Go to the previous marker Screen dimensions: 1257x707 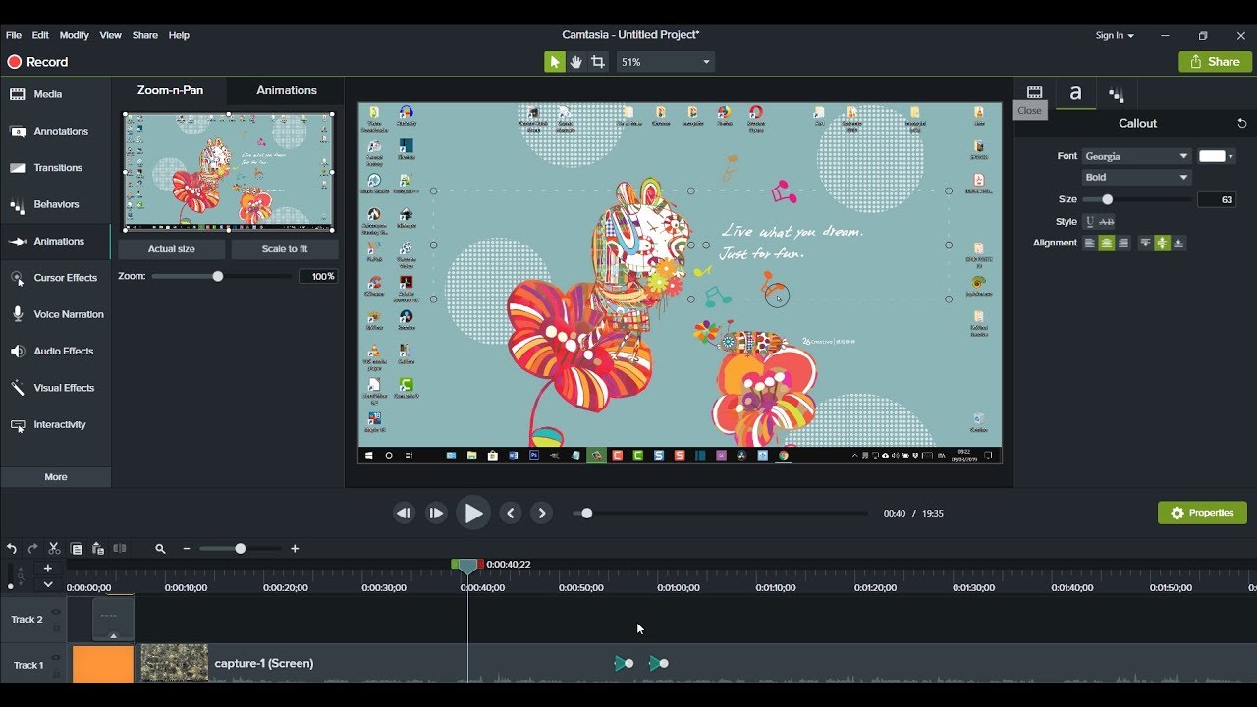tap(510, 513)
